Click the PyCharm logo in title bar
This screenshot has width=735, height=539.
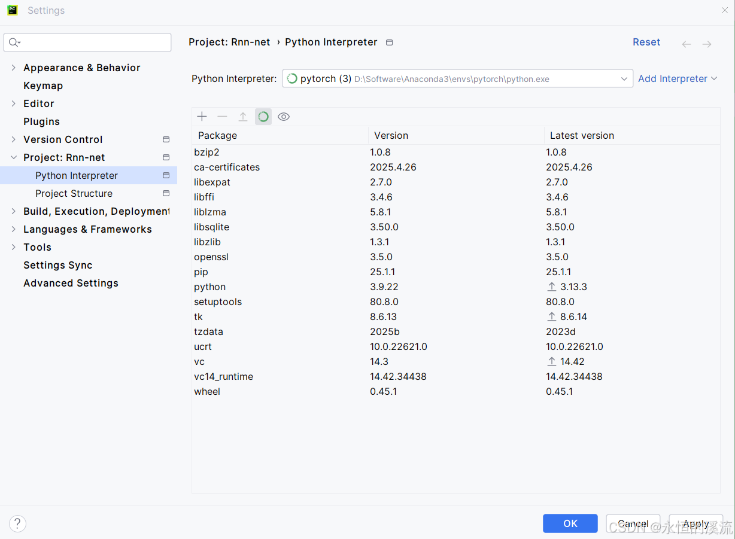(x=13, y=10)
